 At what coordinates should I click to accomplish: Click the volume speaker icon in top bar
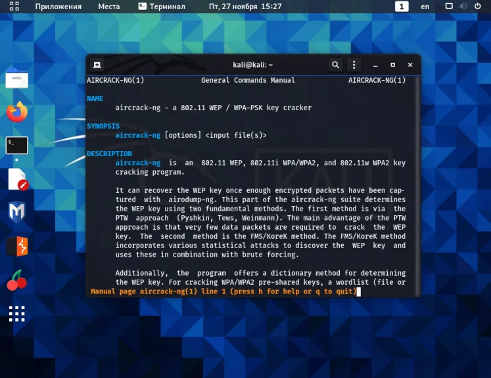pyautogui.click(x=463, y=7)
